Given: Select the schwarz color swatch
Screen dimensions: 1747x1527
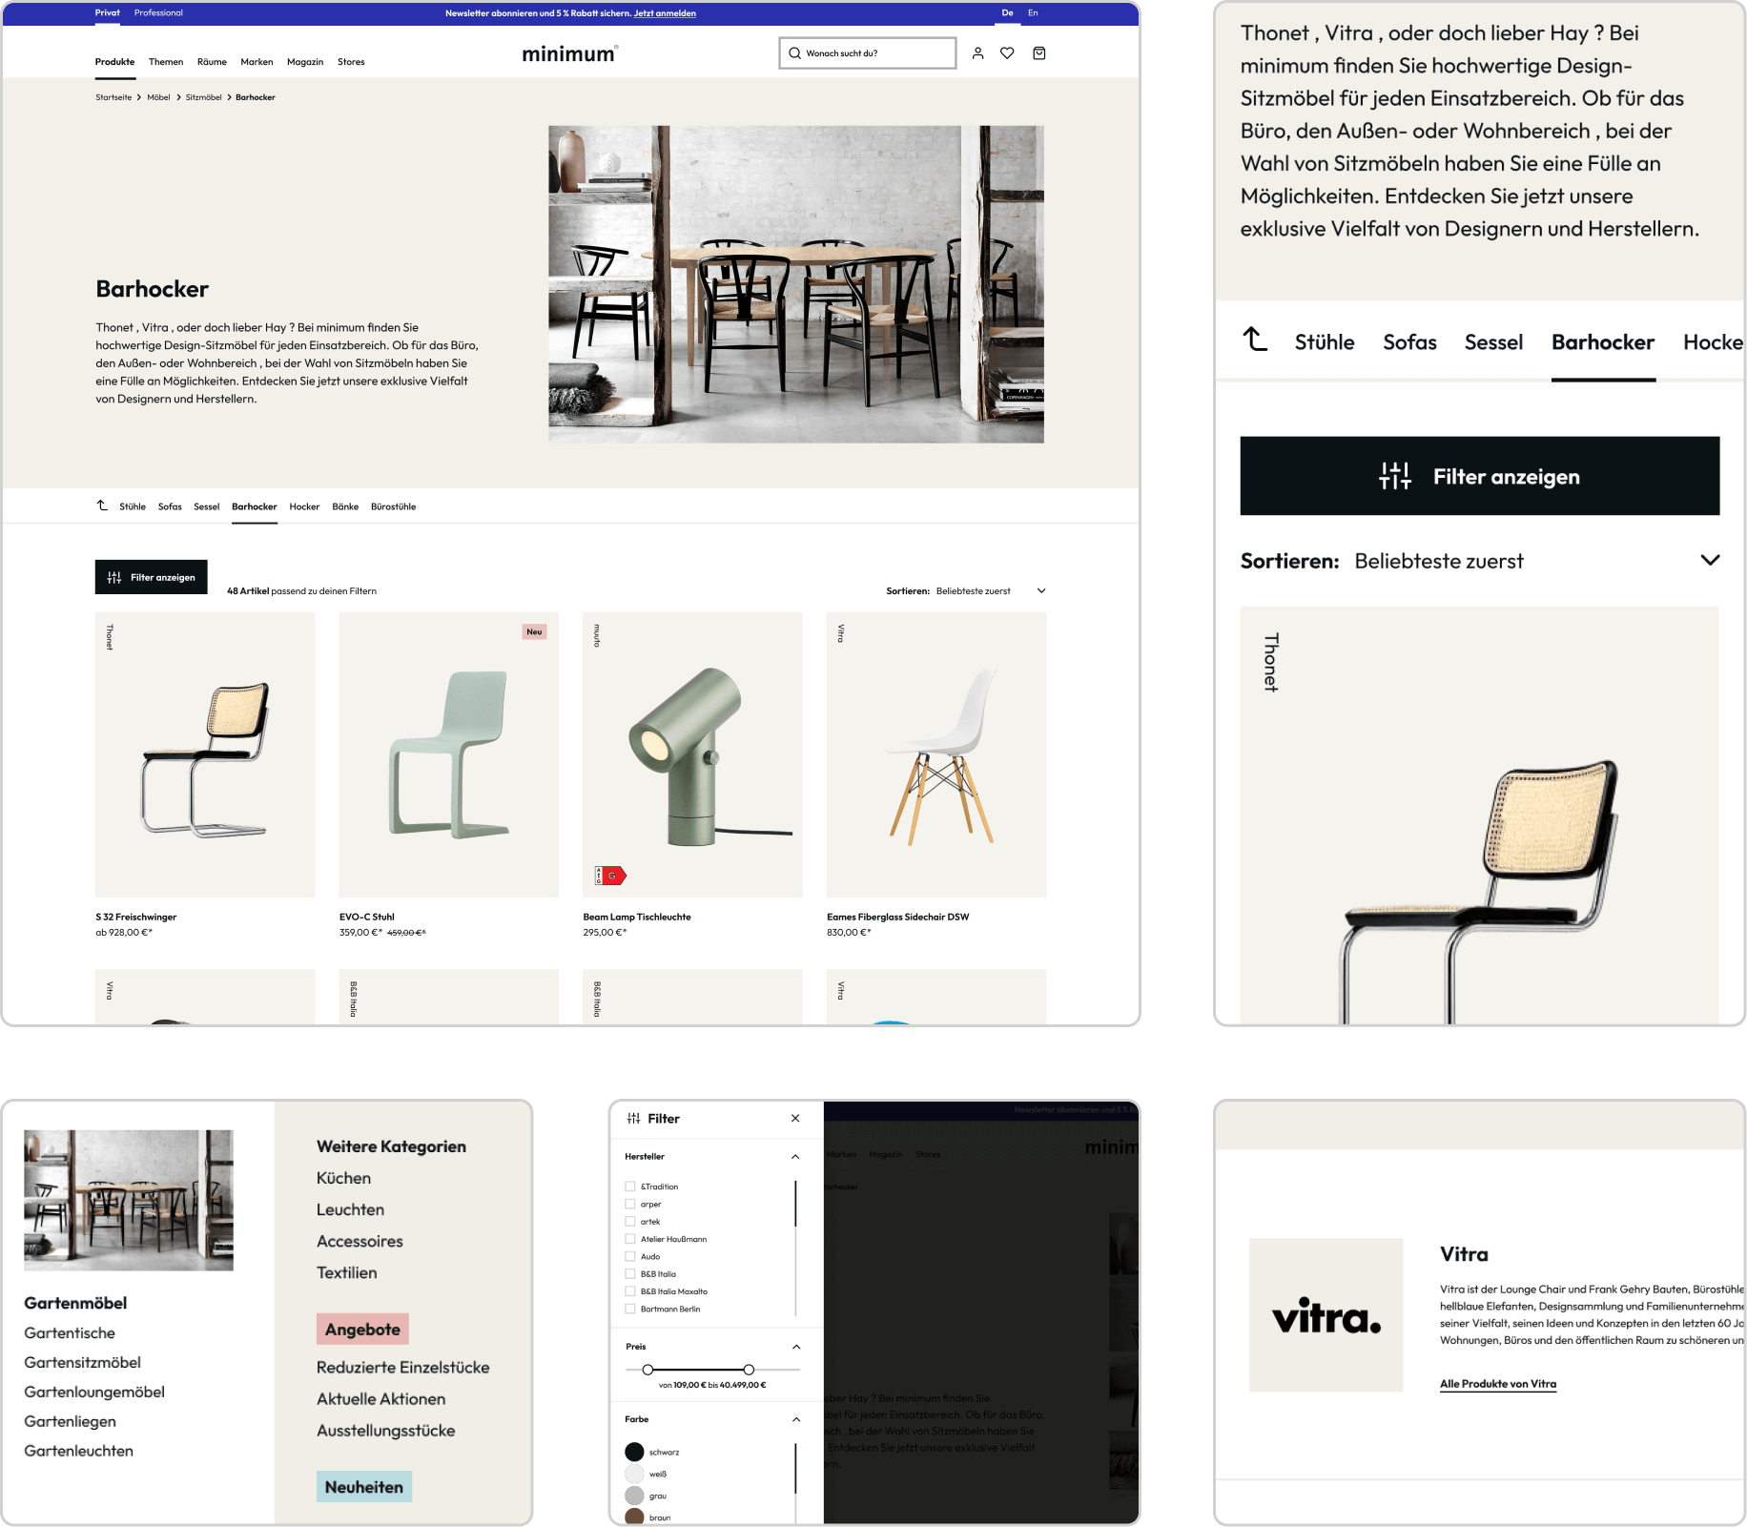Looking at the screenshot, I should click(634, 1452).
